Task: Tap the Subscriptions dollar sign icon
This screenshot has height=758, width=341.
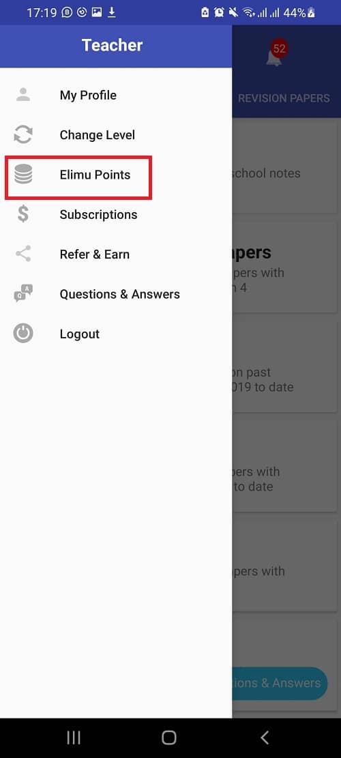Action: (23, 214)
